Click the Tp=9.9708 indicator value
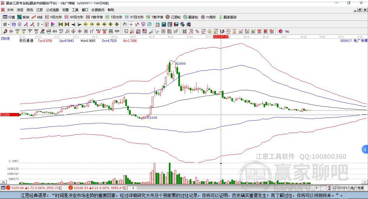This screenshot has height=199, width=368. point(45,41)
